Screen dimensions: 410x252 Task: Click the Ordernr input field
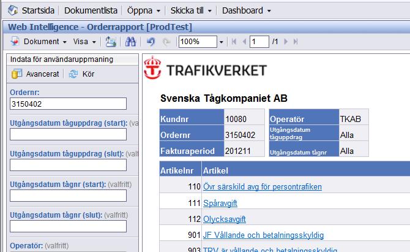[68, 104]
